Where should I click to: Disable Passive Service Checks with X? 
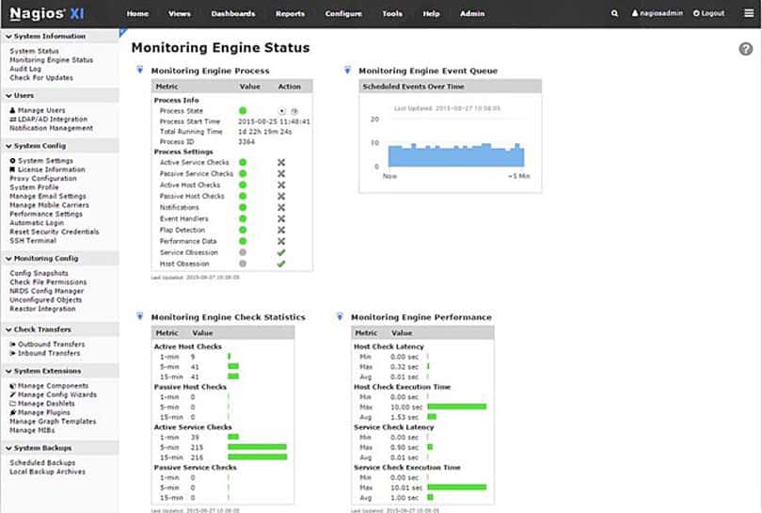click(x=281, y=173)
